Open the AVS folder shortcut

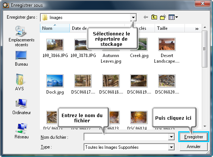(20, 82)
